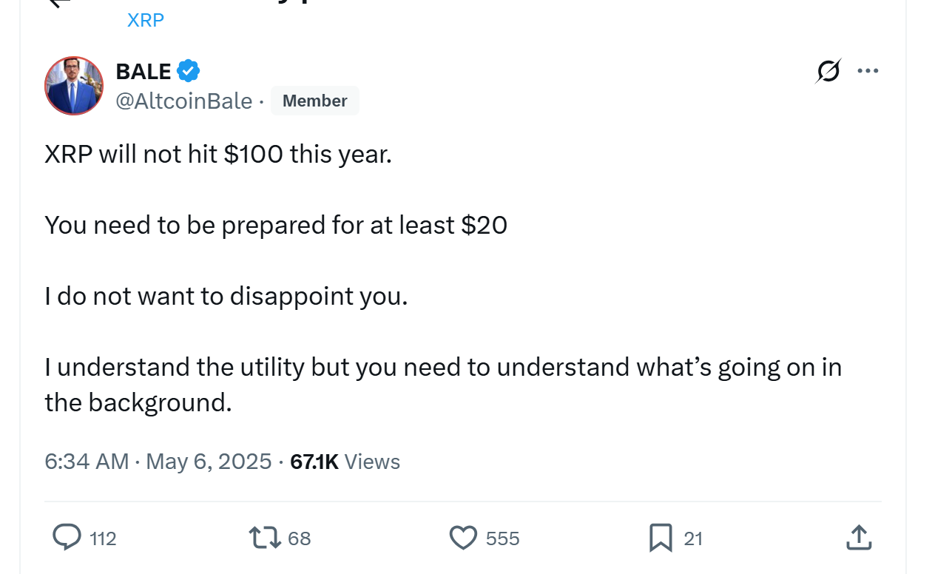Click the blue verified checkmark badge
This screenshot has height=574, width=932.
pos(189,71)
